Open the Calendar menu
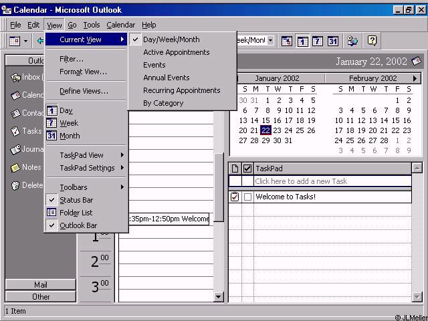This screenshot has width=428, height=321. point(120,25)
